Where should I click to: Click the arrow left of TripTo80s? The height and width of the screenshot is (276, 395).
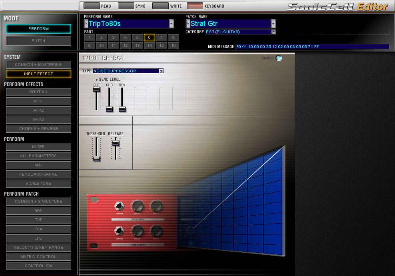(x=86, y=24)
